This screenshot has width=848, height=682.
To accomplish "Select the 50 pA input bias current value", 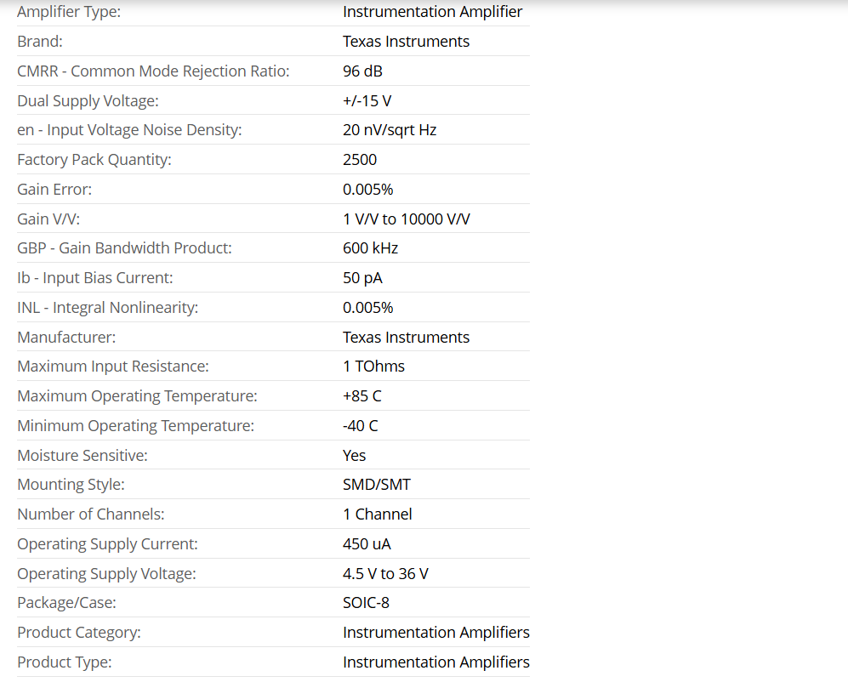I will tap(362, 278).
